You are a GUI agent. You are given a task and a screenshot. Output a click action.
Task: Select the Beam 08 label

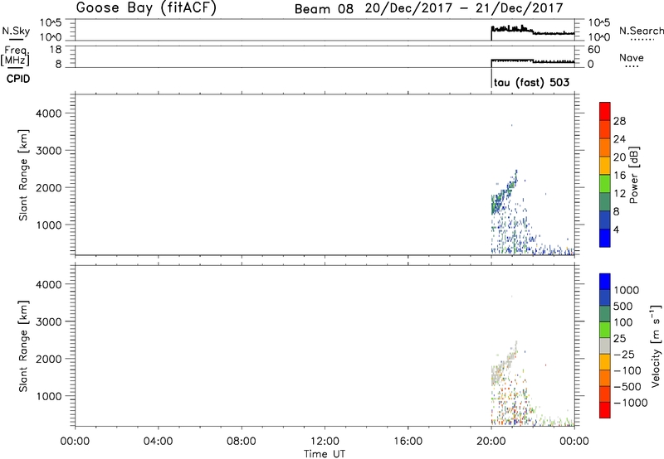tap(324, 9)
